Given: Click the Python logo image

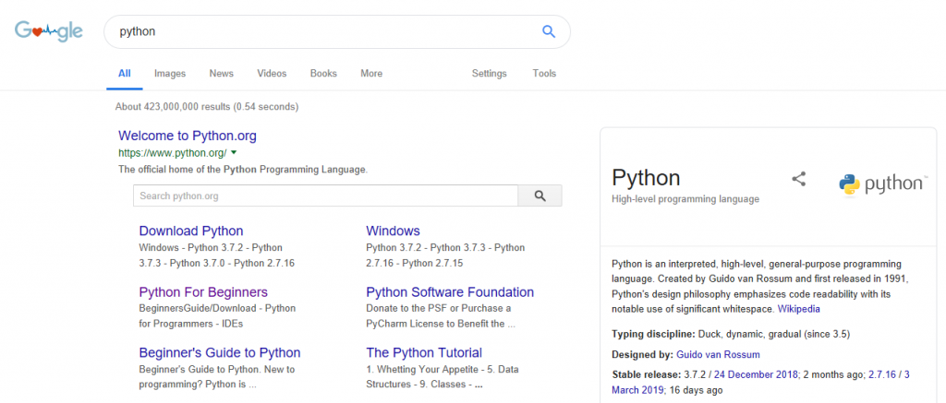Looking at the screenshot, I should (881, 184).
